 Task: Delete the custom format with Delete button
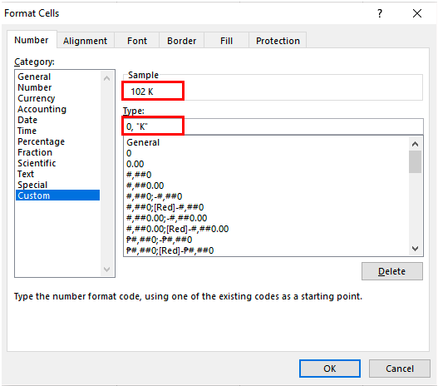392,271
